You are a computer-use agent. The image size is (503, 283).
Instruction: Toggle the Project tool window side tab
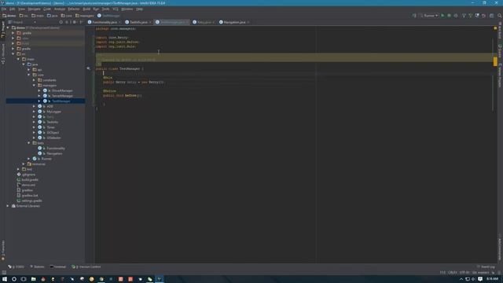[x=3, y=31]
